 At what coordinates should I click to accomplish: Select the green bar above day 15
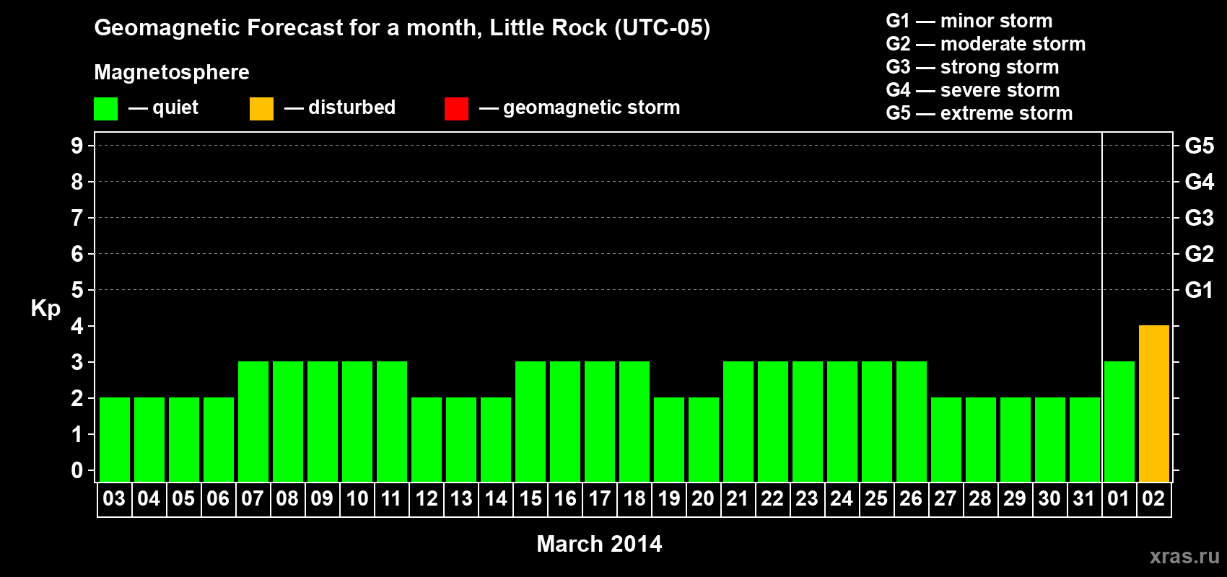point(530,422)
